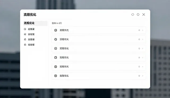Open the sidebar item with the speech-bubble icon

(x=29, y=34)
